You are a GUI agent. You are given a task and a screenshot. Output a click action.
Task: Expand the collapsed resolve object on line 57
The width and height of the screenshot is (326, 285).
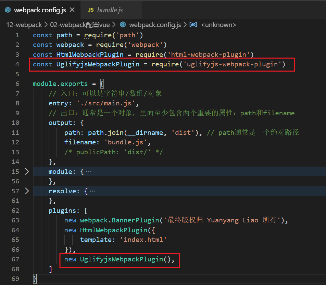coord(27,191)
